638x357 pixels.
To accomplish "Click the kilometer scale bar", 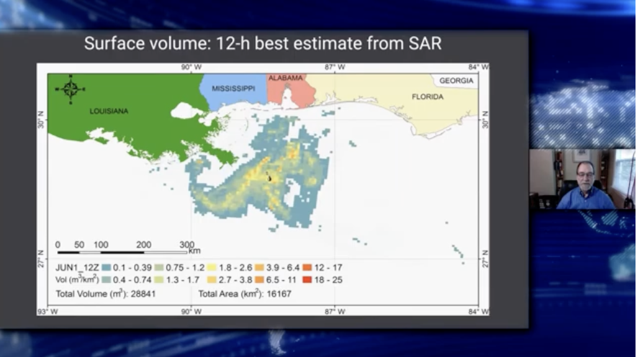I will pos(122,252).
